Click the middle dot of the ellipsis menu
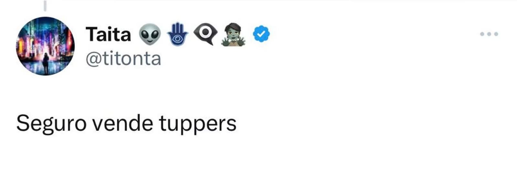Image resolution: width=517 pixels, height=170 pixels. (x=489, y=34)
